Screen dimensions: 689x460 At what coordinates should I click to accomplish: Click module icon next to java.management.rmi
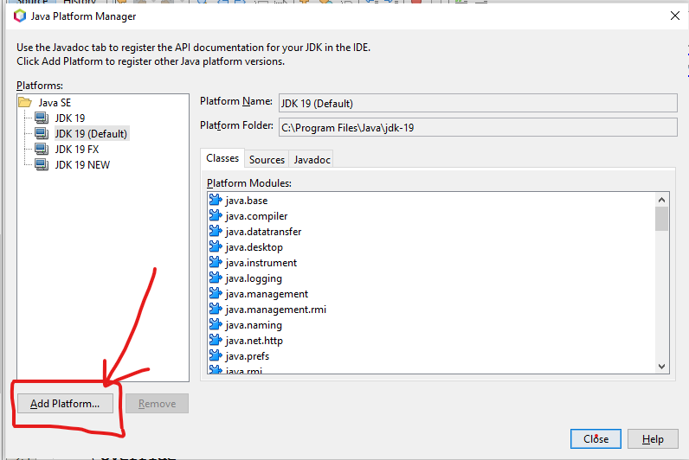[216, 309]
